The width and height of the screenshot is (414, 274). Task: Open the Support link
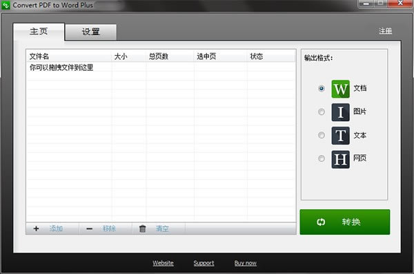coord(204,263)
